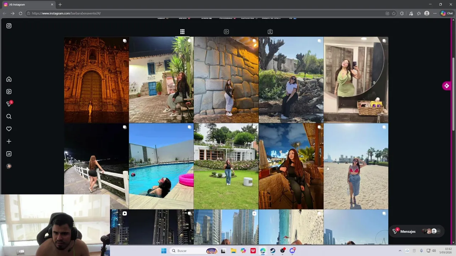
Task: Open Discord from the taskbar
Action: pyautogui.click(x=292, y=251)
